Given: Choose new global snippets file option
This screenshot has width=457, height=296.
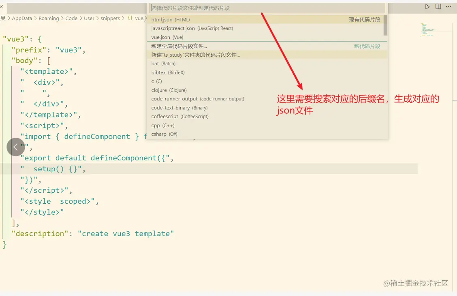Looking at the screenshot, I should (x=267, y=46).
